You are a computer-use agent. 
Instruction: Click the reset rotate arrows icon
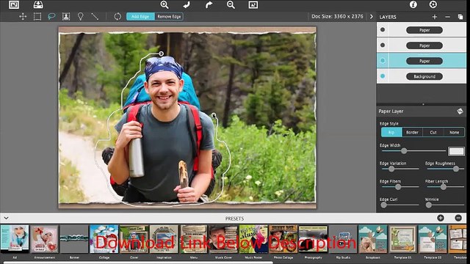tap(117, 16)
